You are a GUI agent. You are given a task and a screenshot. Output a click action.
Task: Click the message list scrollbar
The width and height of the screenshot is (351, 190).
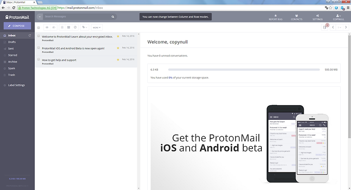coord(138,111)
